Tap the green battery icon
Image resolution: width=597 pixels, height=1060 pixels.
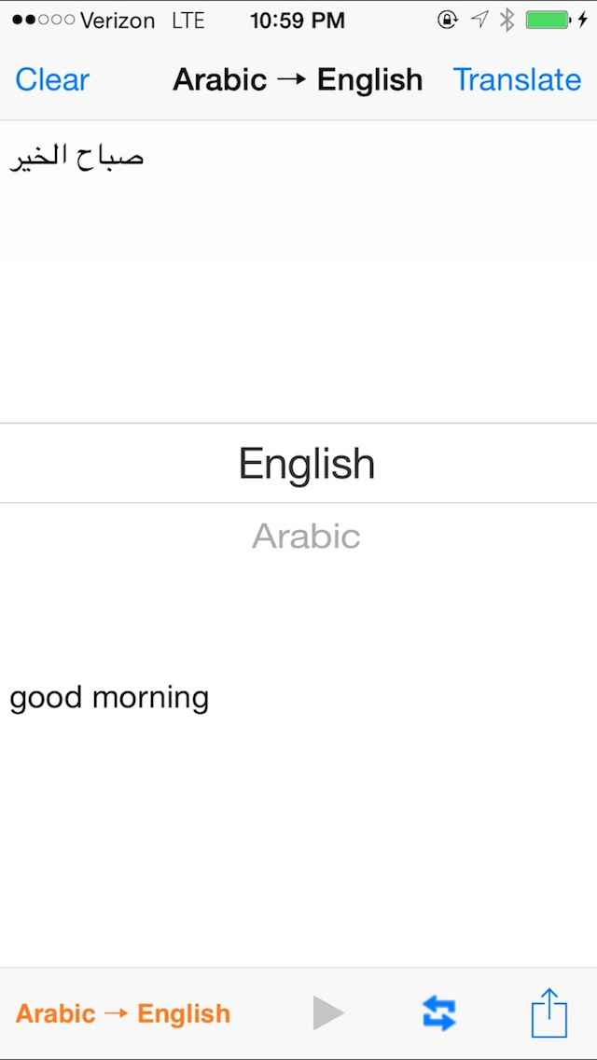click(548, 20)
